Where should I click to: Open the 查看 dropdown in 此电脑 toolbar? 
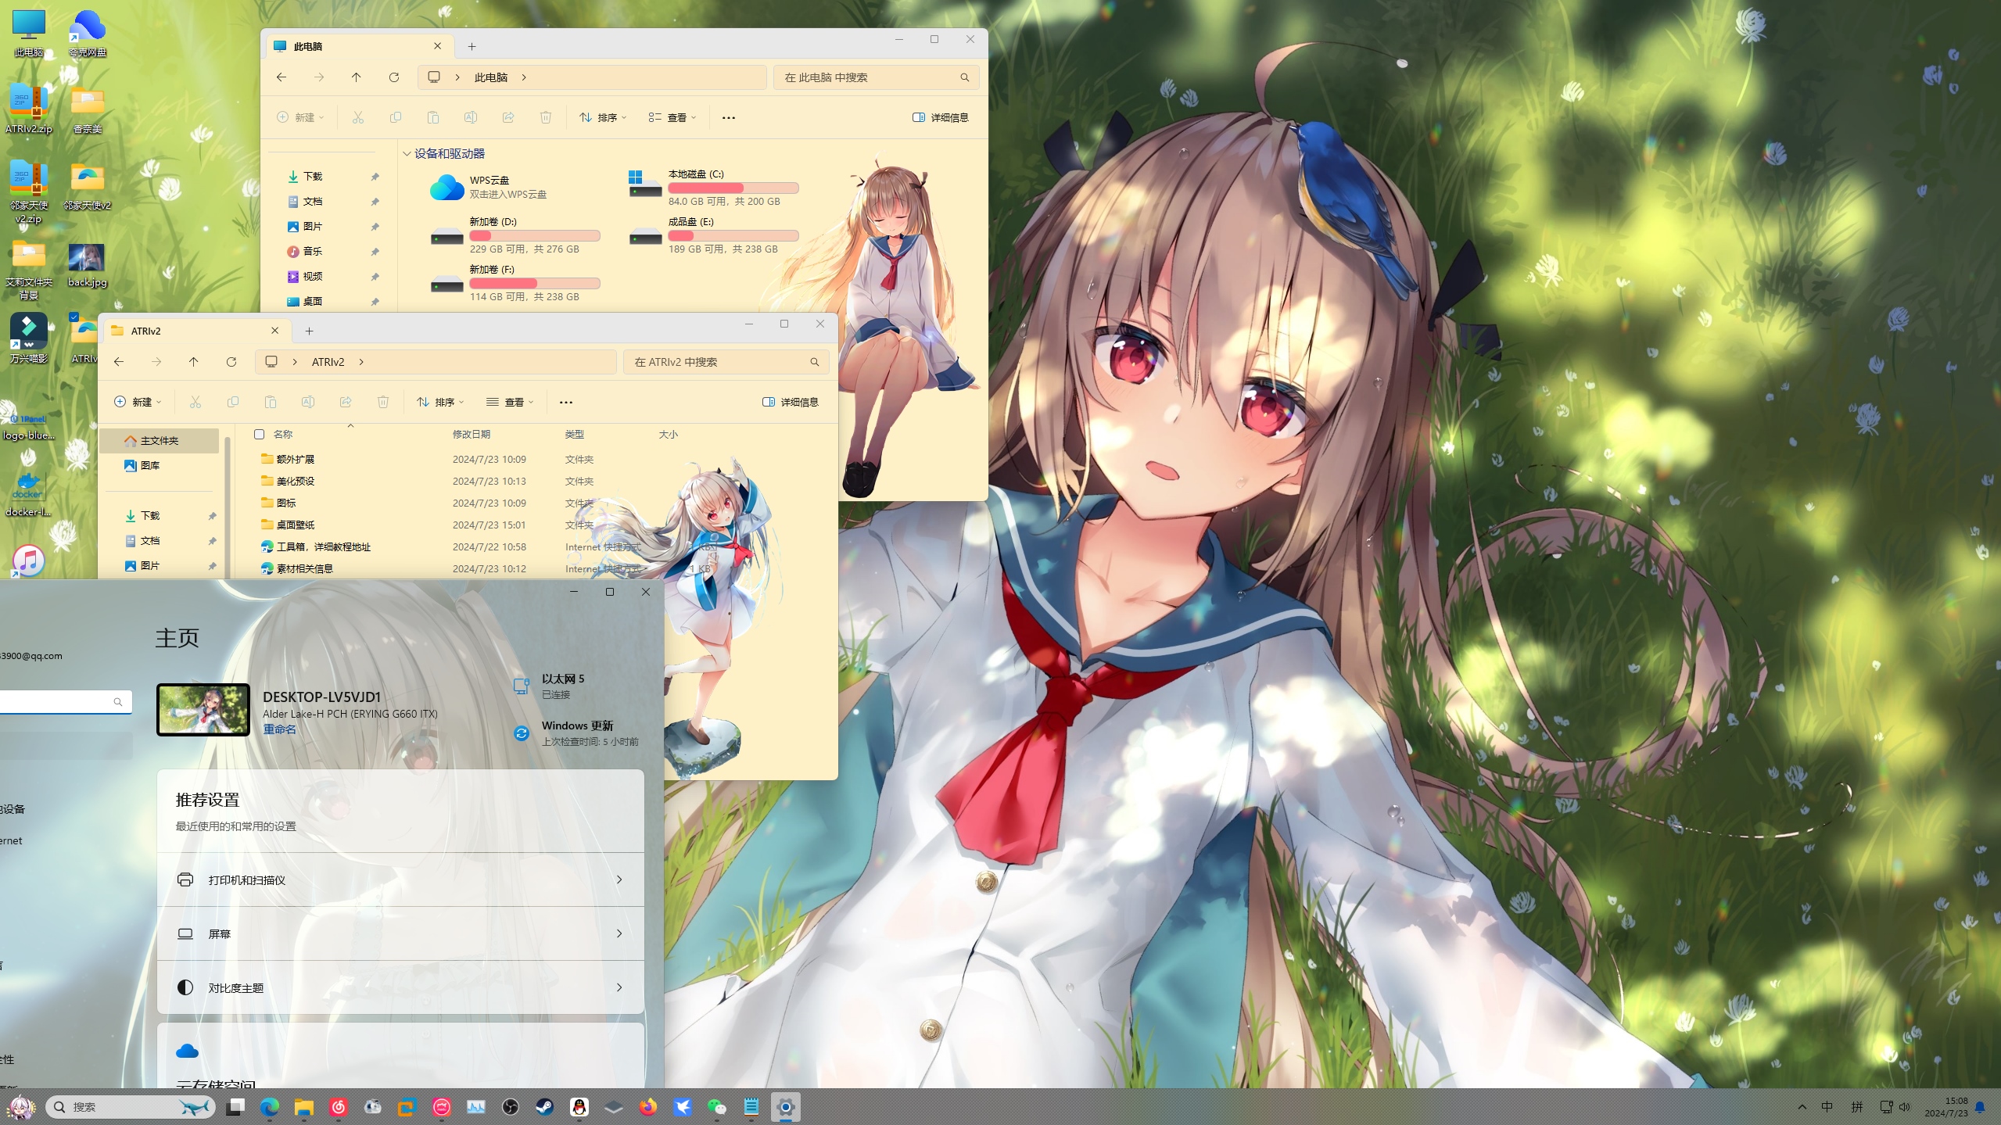(672, 118)
